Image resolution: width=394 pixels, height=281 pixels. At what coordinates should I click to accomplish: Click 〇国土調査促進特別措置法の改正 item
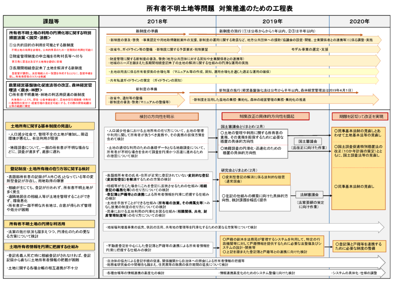(358, 151)
